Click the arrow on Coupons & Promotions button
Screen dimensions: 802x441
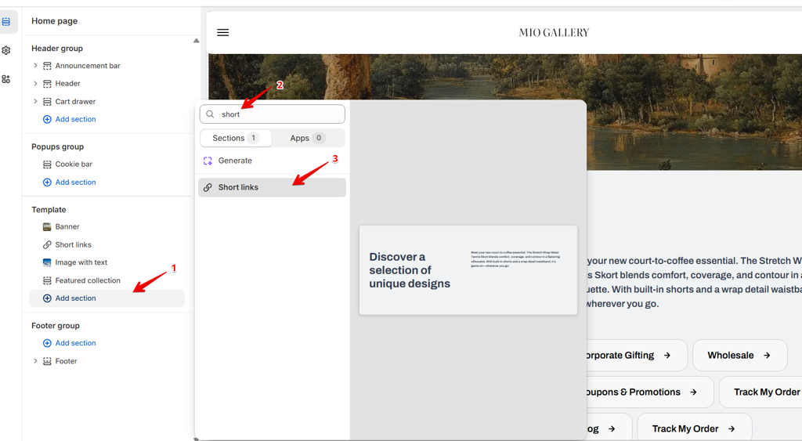point(693,392)
